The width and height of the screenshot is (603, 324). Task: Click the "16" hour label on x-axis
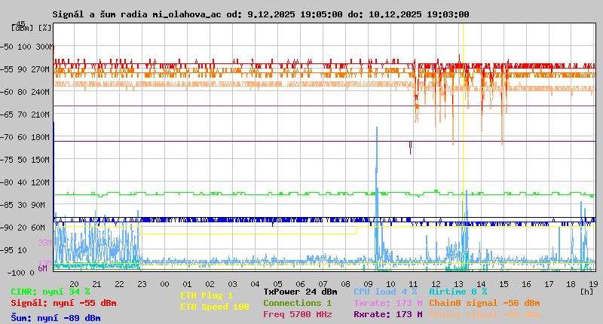point(526,284)
